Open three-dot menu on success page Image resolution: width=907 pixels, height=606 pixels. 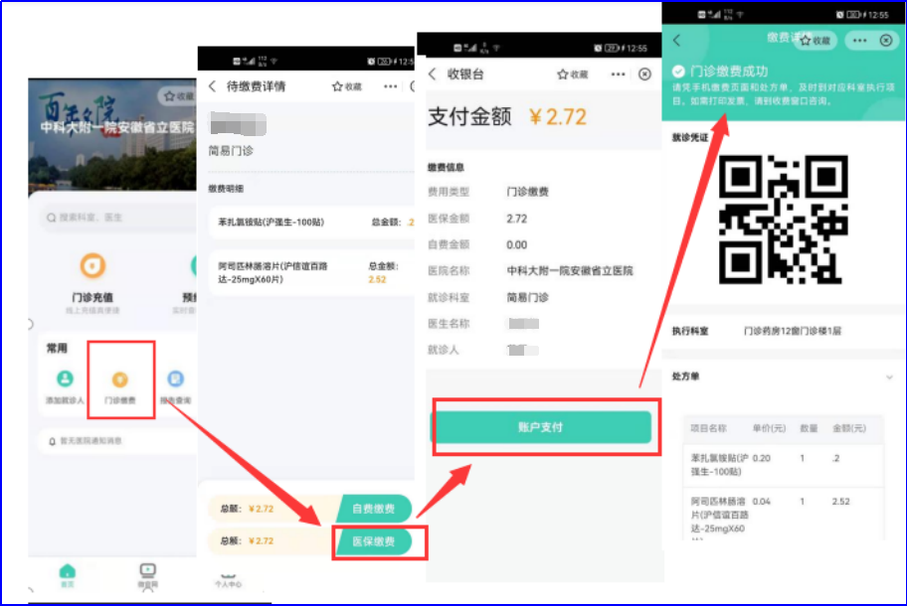[x=856, y=41]
